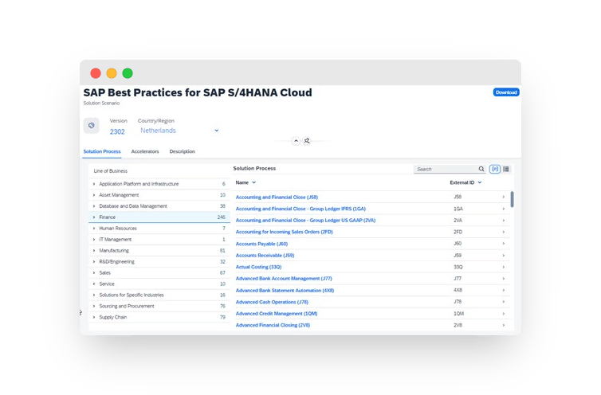The width and height of the screenshot is (601, 395).
Task: Click navigation arrow in the 2FD row
Action: point(504,233)
